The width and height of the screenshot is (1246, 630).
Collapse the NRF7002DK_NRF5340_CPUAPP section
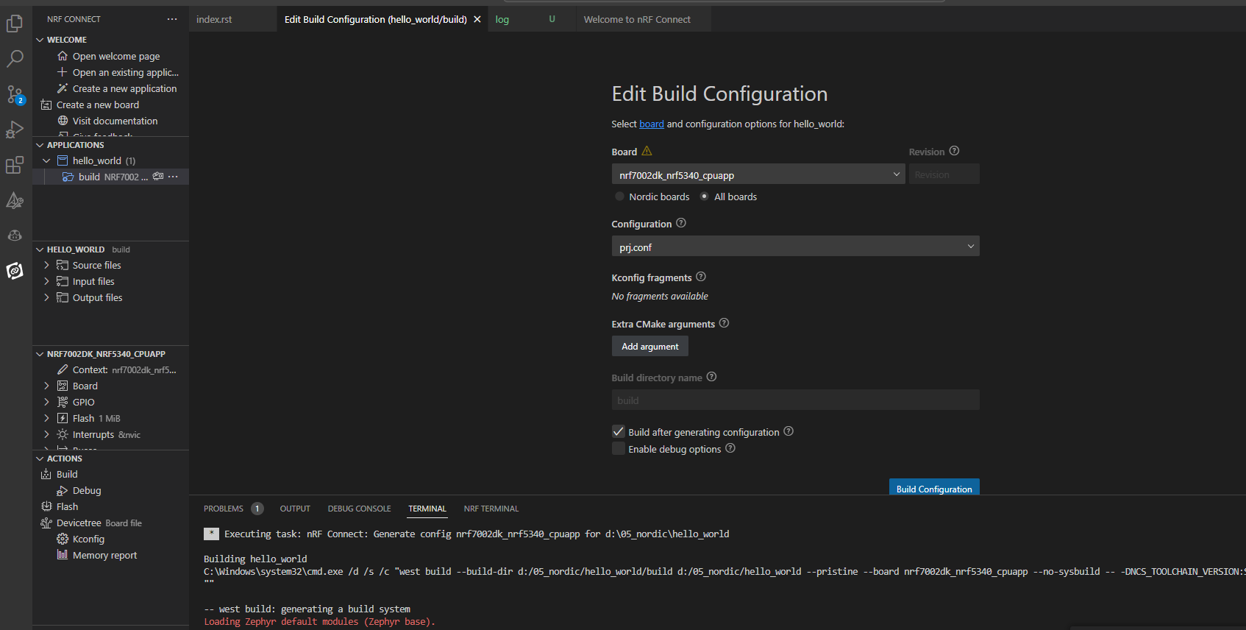(x=40, y=354)
